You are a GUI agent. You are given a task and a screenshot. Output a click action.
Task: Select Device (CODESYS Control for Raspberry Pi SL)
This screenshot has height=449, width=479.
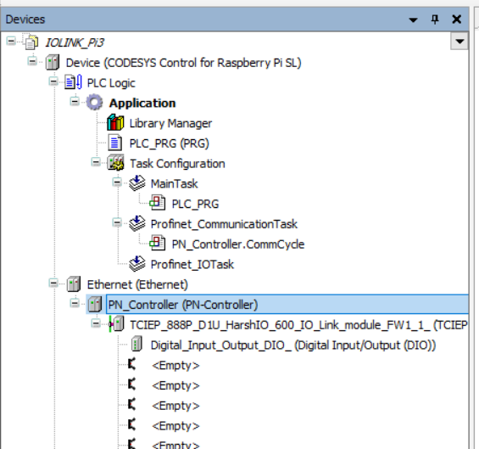tap(184, 63)
